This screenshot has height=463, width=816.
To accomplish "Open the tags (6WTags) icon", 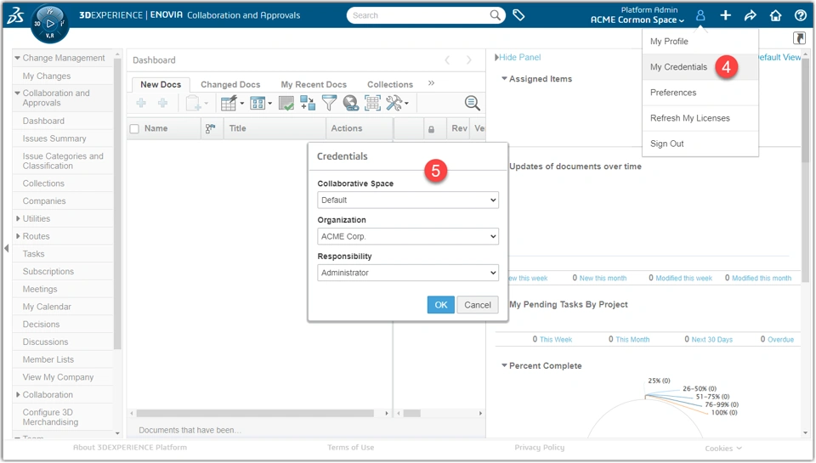I will (x=518, y=15).
